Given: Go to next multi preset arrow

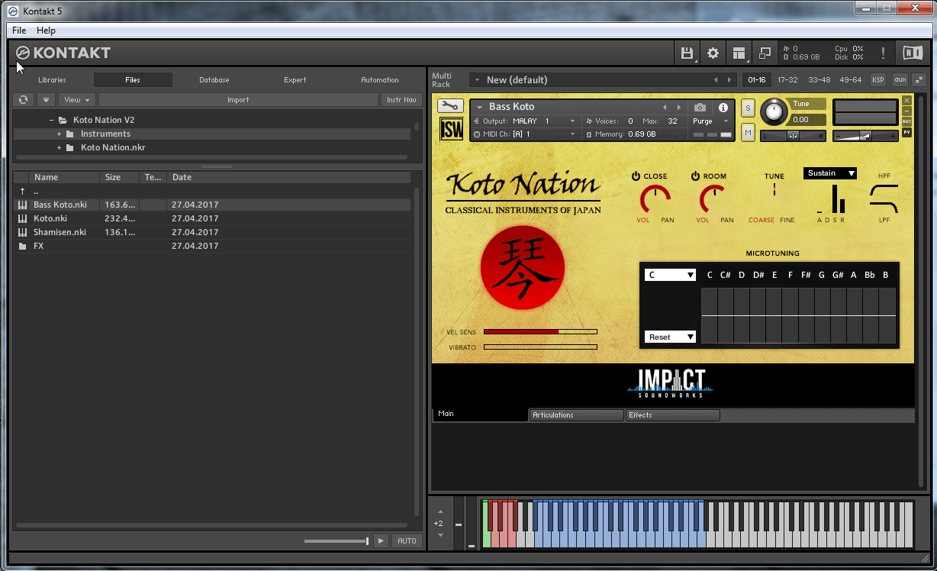Looking at the screenshot, I should (729, 80).
